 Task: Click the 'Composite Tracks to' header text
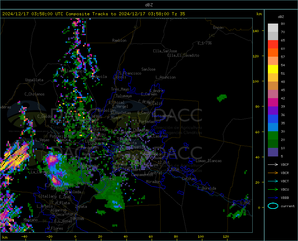tap(91, 14)
